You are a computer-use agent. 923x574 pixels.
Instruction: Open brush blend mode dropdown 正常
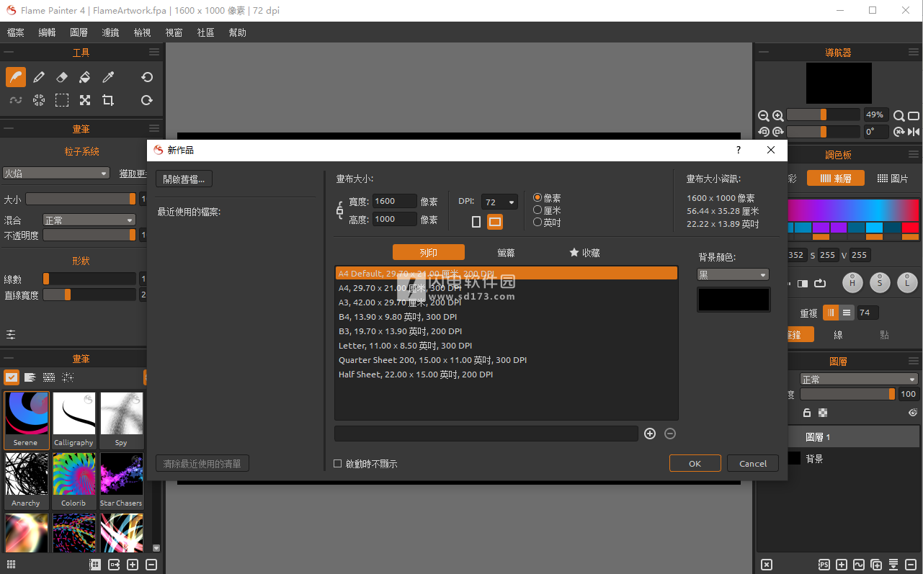(89, 220)
